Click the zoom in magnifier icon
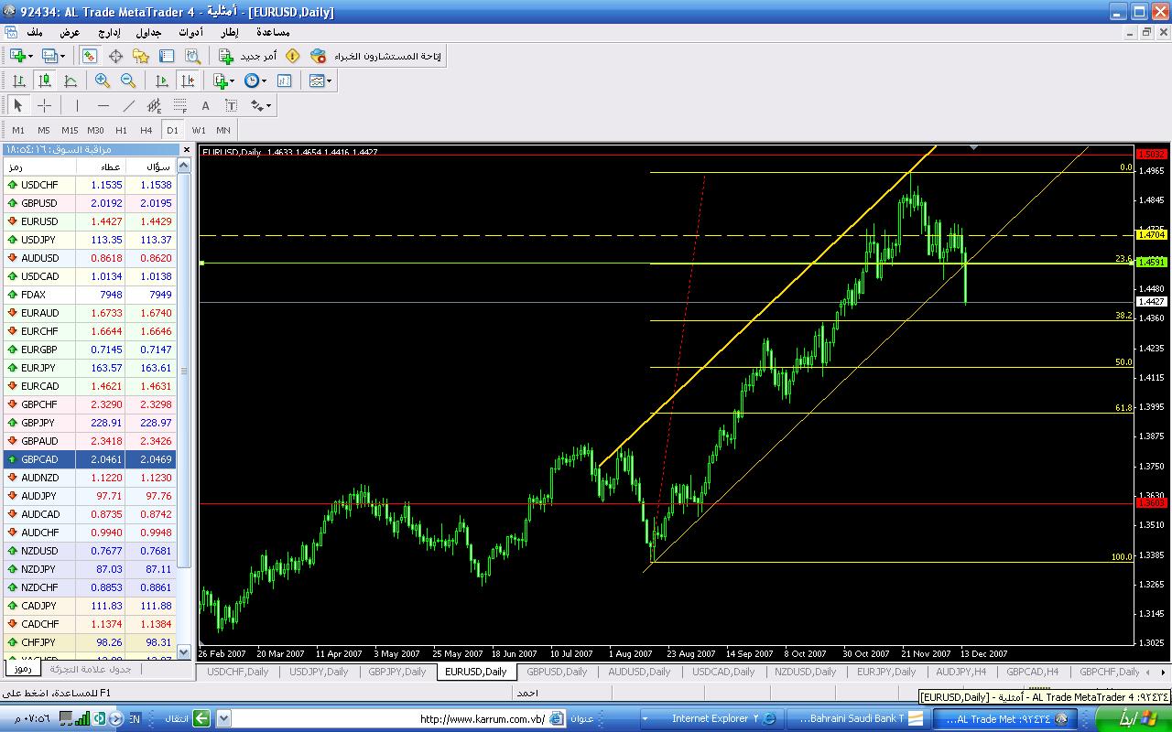The image size is (1172, 732). pos(103,81)
